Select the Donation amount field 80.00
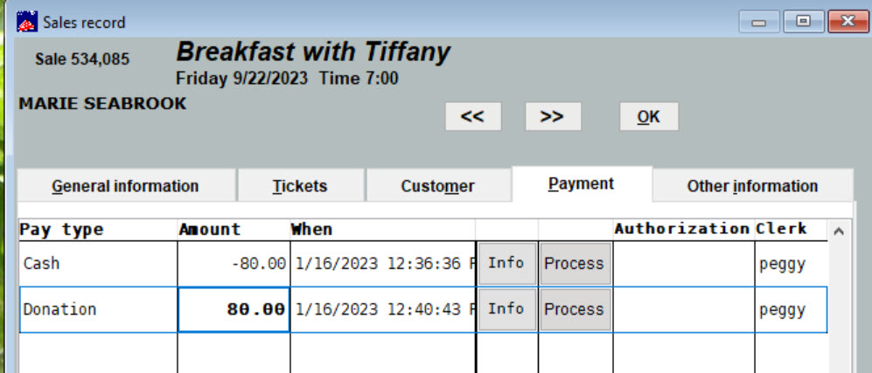872x373 pixels. tap(234, 310)
